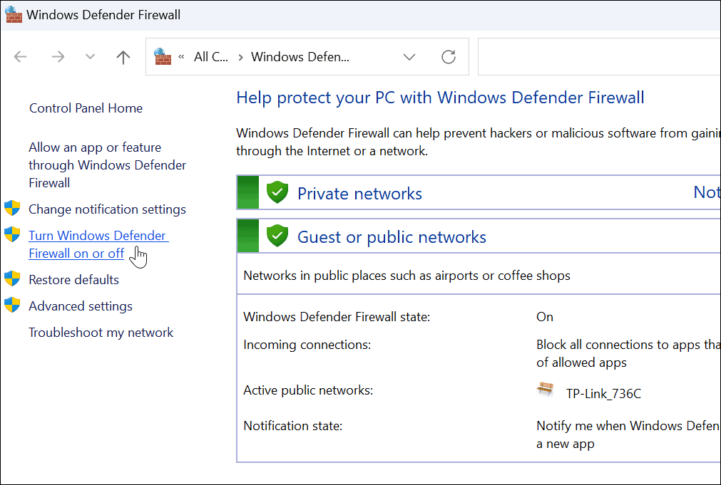Open the recent locations chevron
Viewport: 721px width, 485px height.
tap(90, 58)
